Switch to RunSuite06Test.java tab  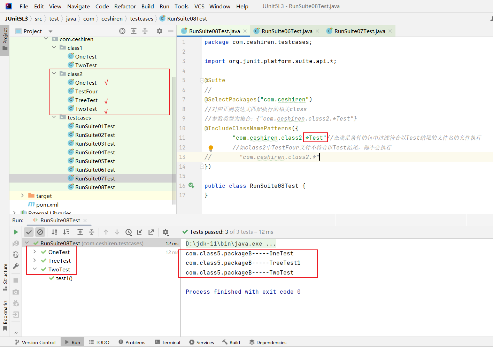(x=286, y=31)
